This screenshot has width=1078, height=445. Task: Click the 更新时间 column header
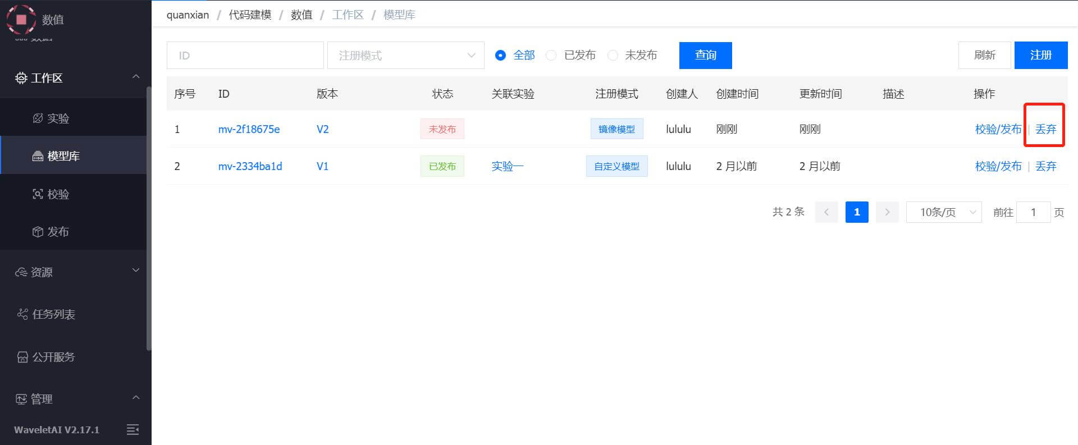click(820, 94)
